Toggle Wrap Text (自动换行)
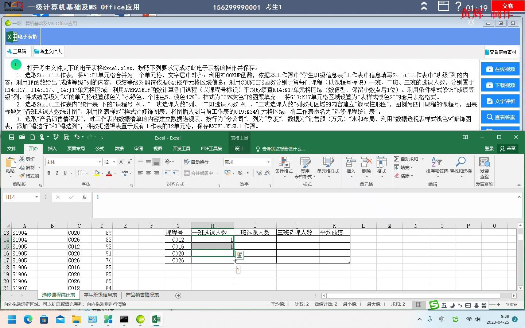 (x=196, y=162)
